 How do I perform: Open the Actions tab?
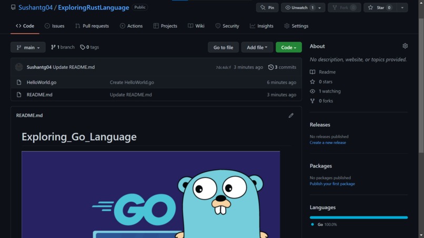coord(131,26)
